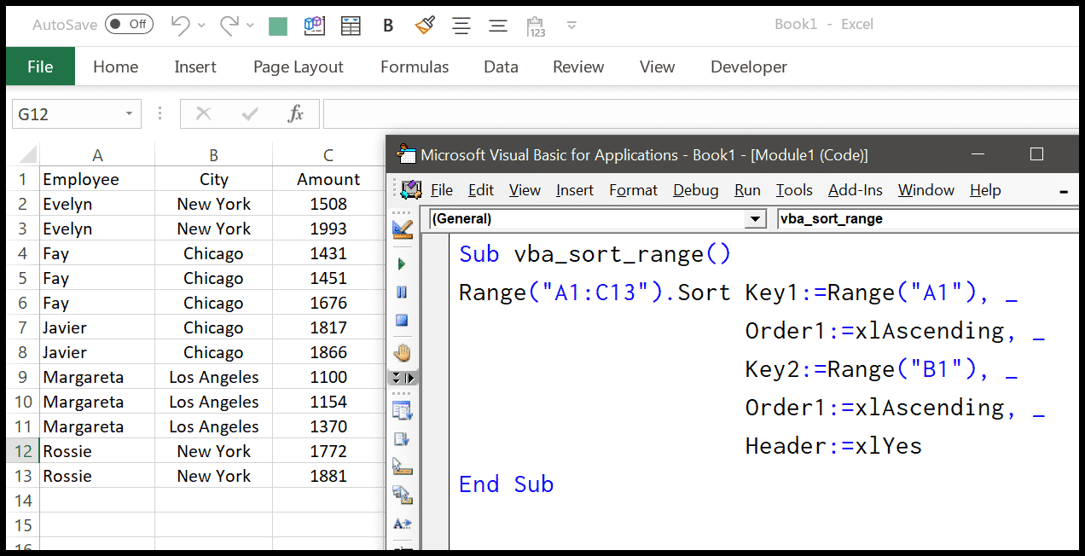
Task: Toggle Breakpoint using the hand icon
Action: [402, 352]
